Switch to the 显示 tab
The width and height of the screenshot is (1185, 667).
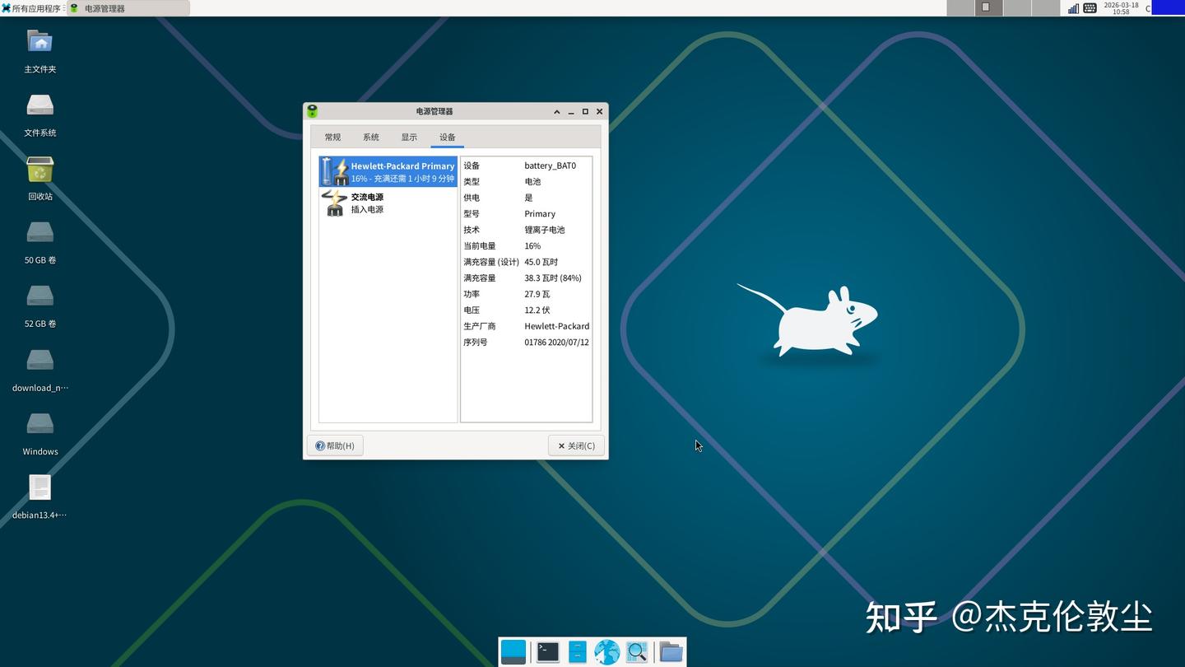pos(409,138)
